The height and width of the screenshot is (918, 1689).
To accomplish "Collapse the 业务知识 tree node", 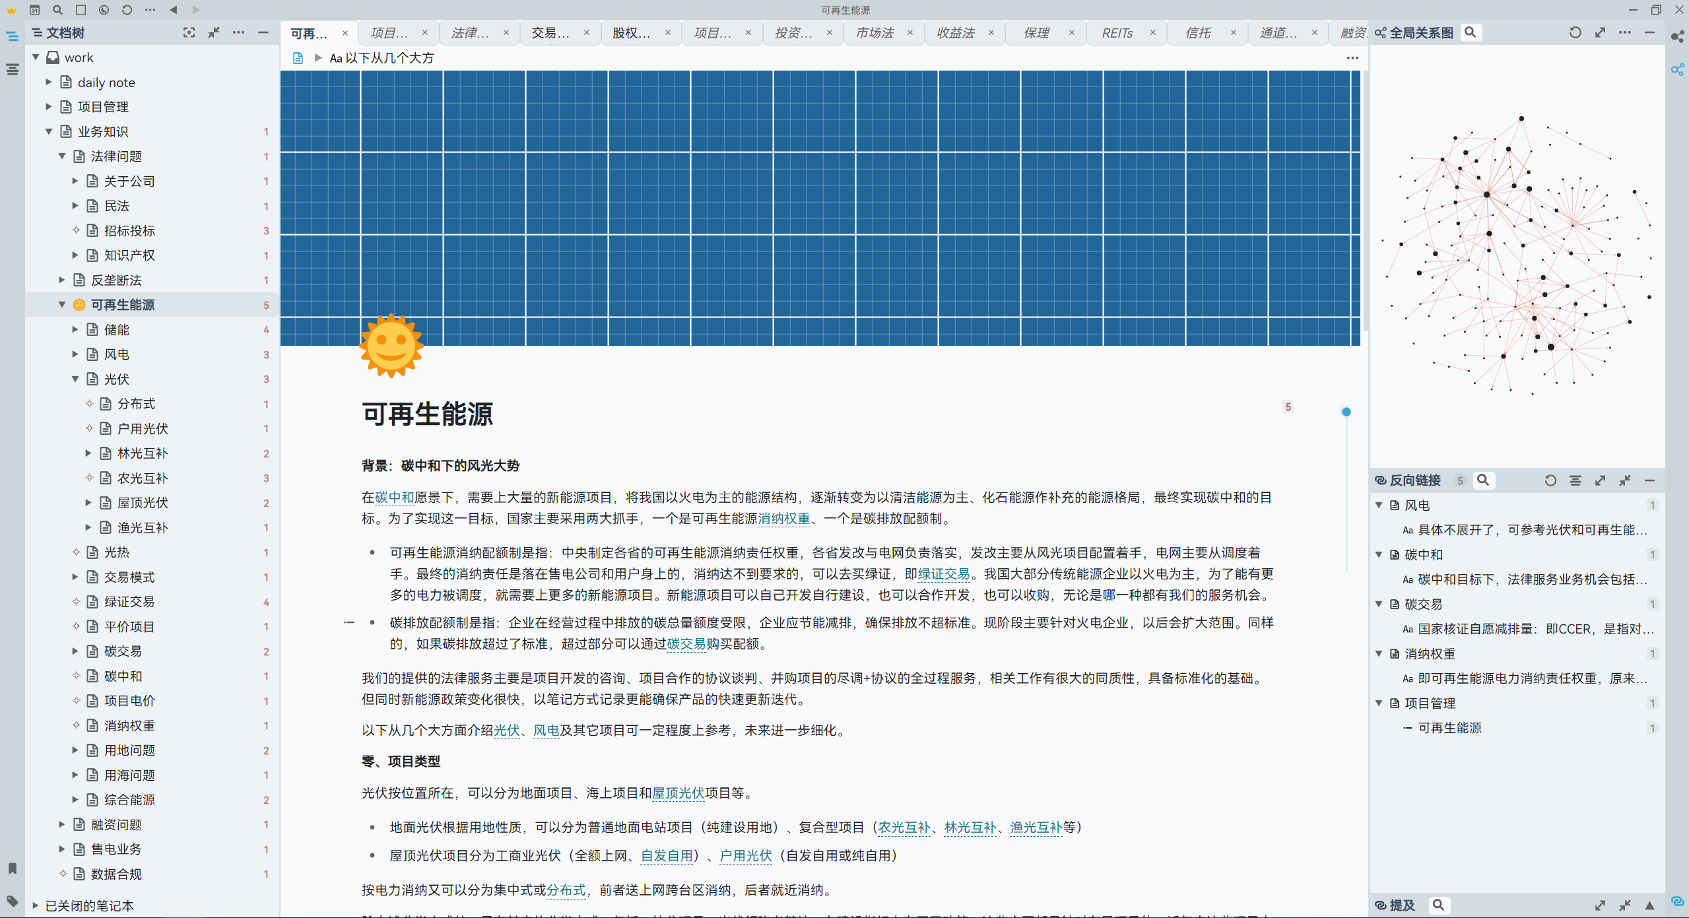I will (x=48, y=131).
